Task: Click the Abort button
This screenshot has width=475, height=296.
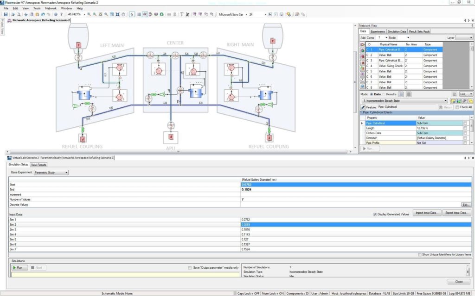Action: (38, 268)
